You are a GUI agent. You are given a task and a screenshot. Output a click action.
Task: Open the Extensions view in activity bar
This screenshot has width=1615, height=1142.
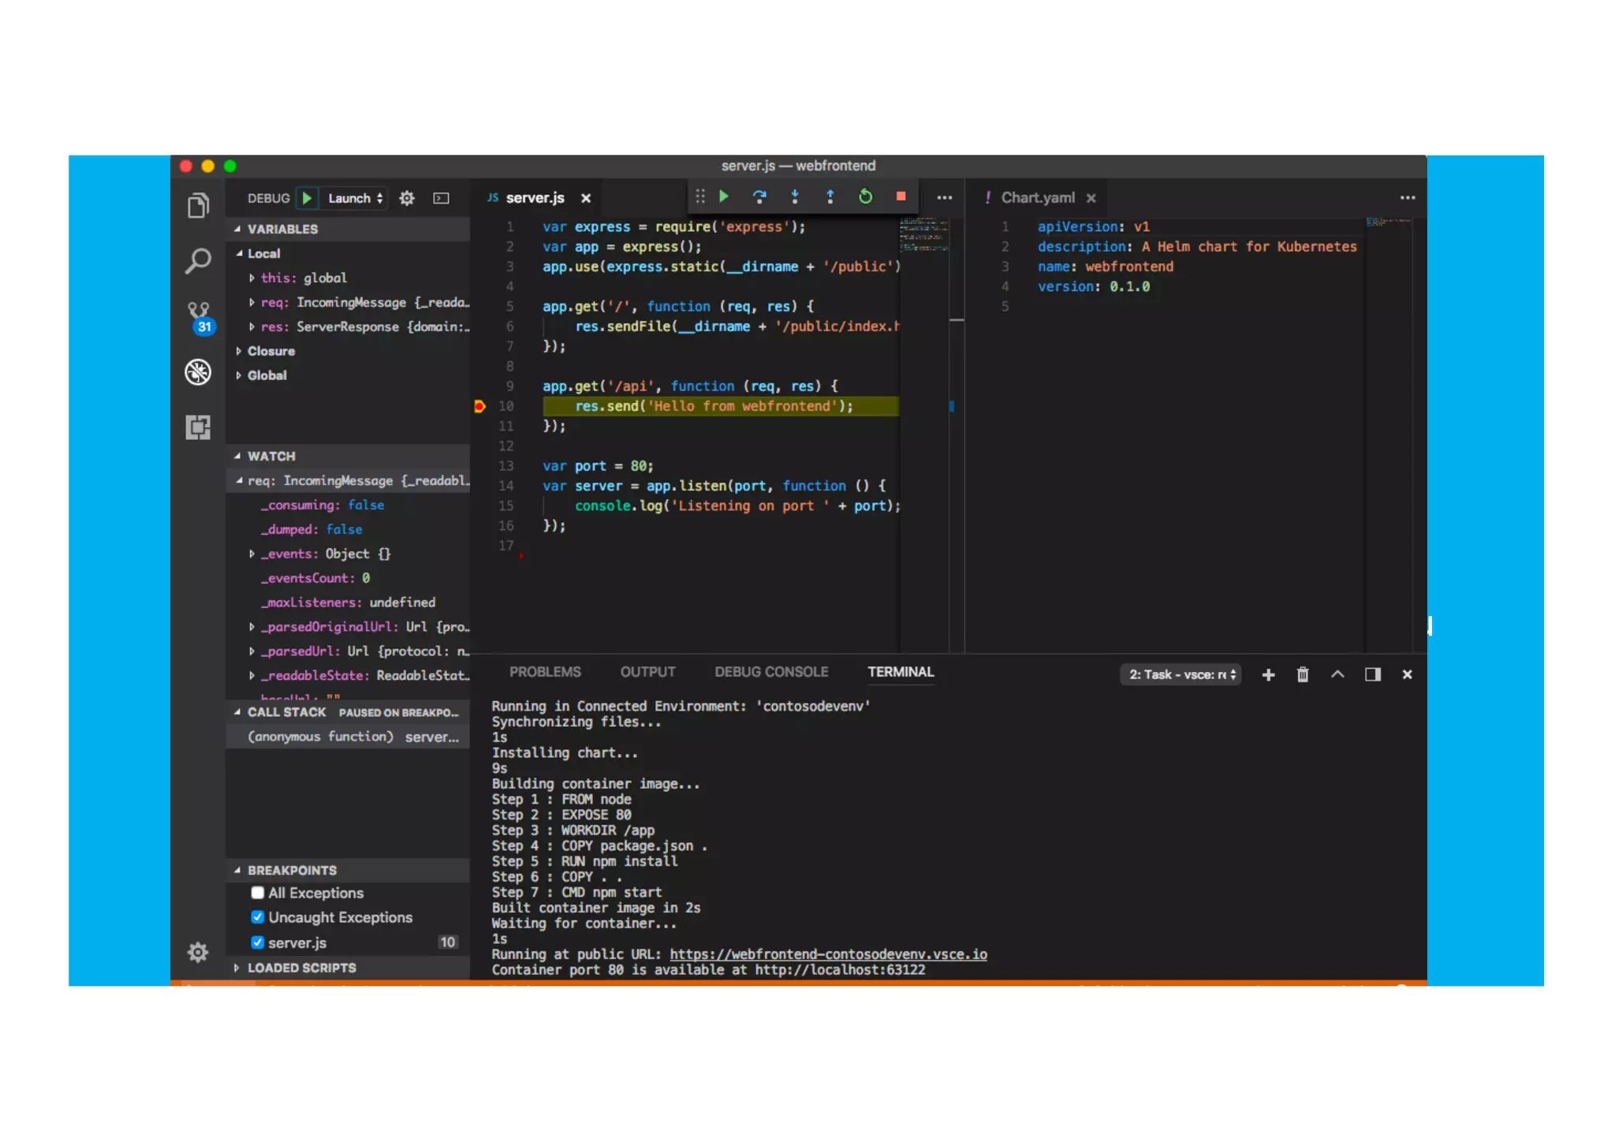pos(198,427)
